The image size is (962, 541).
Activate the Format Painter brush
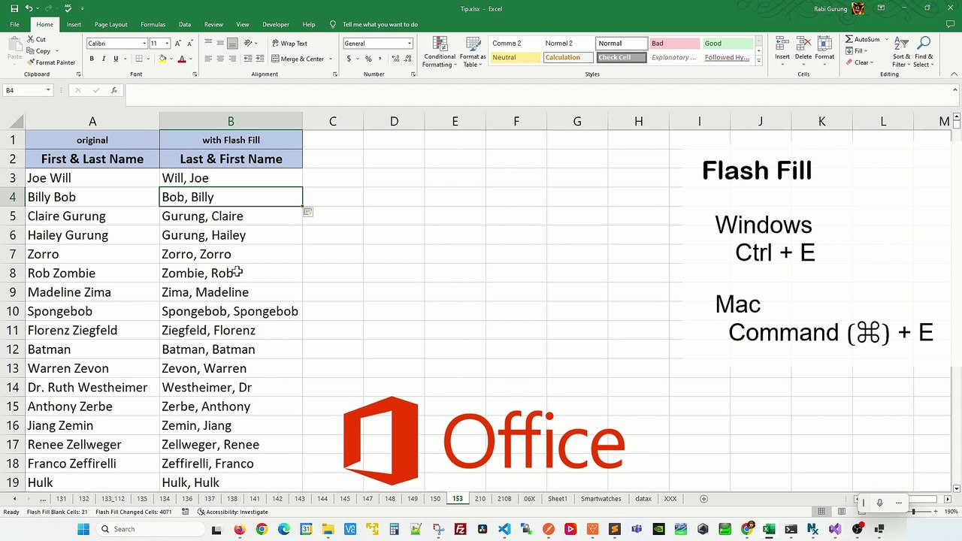pyautogui.click(x=31, y=62)
